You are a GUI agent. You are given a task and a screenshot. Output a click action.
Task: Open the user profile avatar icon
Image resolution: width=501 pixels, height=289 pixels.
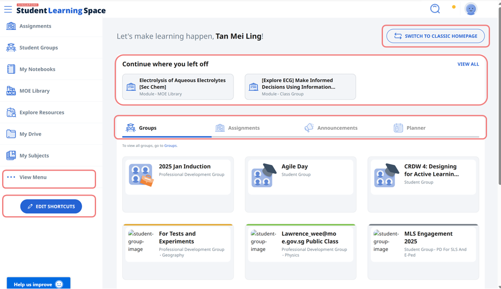[x=471, y=9]
